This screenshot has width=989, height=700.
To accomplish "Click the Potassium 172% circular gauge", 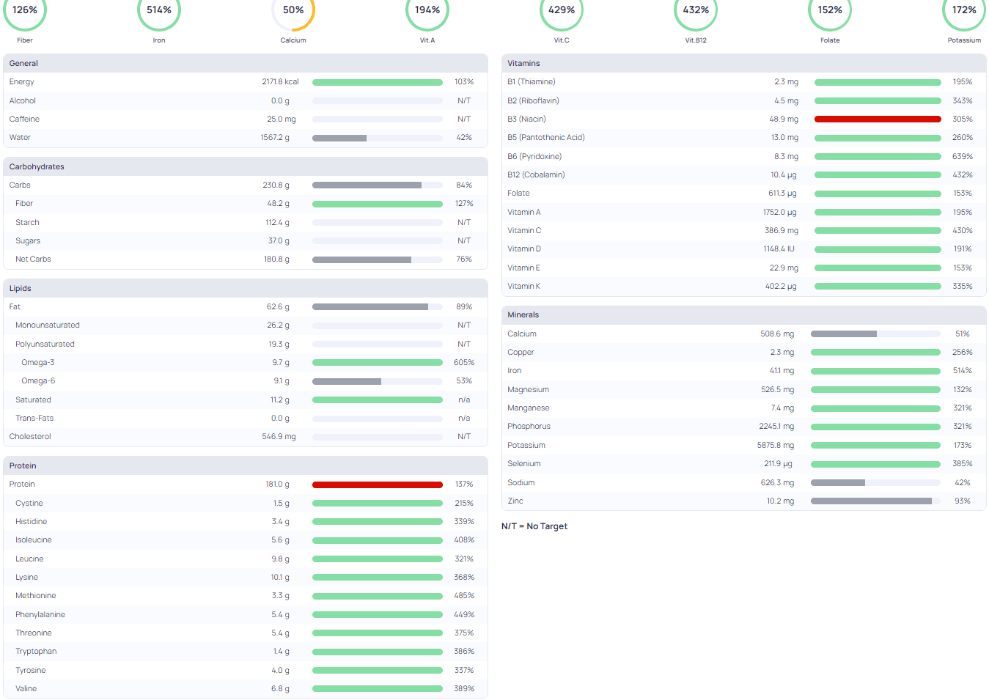I will pos(964,10).
